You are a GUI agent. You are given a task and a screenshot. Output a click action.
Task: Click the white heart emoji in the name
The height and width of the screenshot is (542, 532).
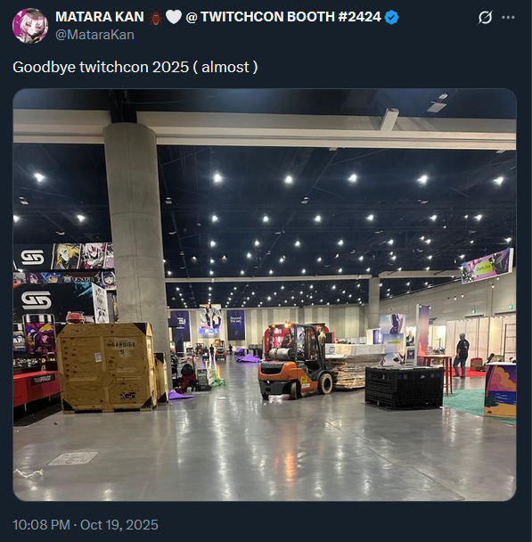174,17
